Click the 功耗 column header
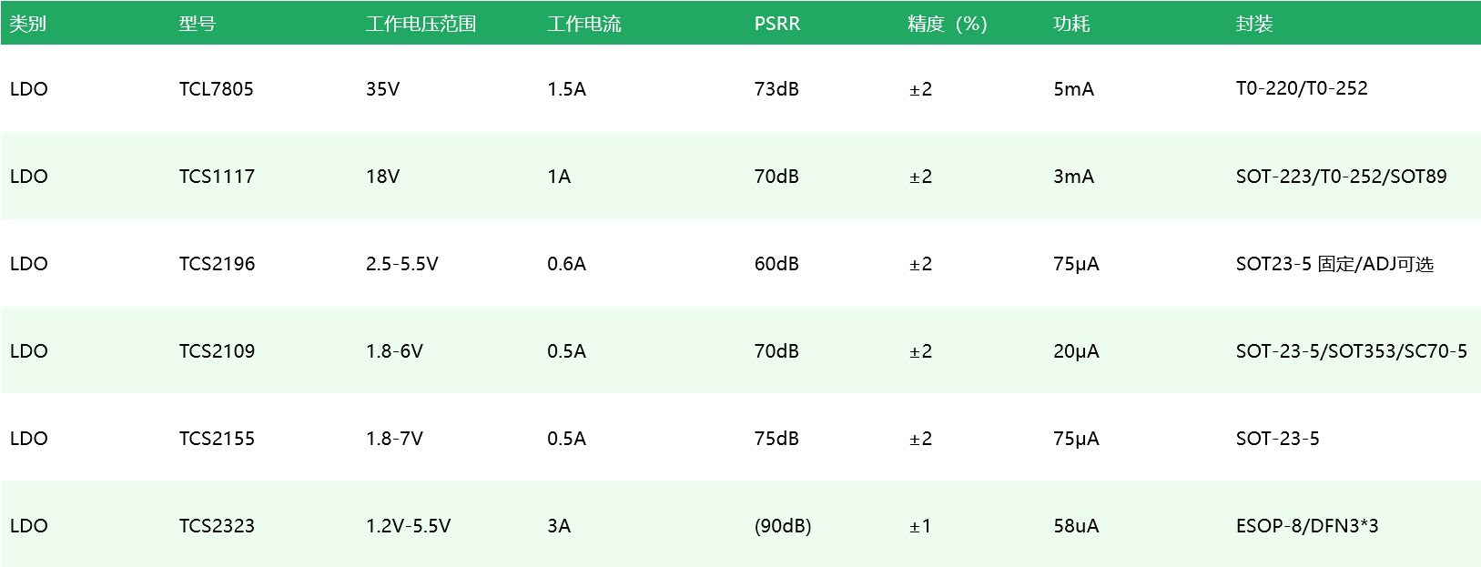1481x567 pixels. pyautogui.click(x=1071, y=24)
